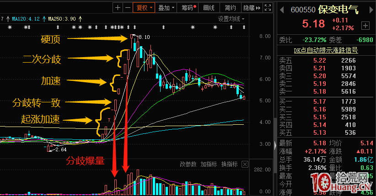Viewport: 376px width, 196px height.
Task: Open 设置均线 moving average settings
Action: (x=231, y=19)
